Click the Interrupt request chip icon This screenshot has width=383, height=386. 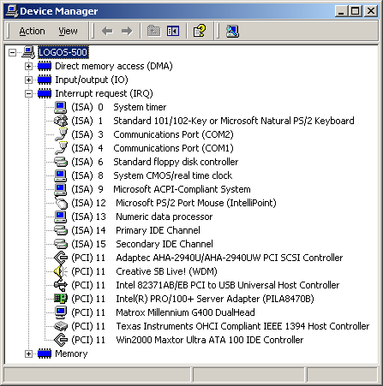click(x=45, y=93)
